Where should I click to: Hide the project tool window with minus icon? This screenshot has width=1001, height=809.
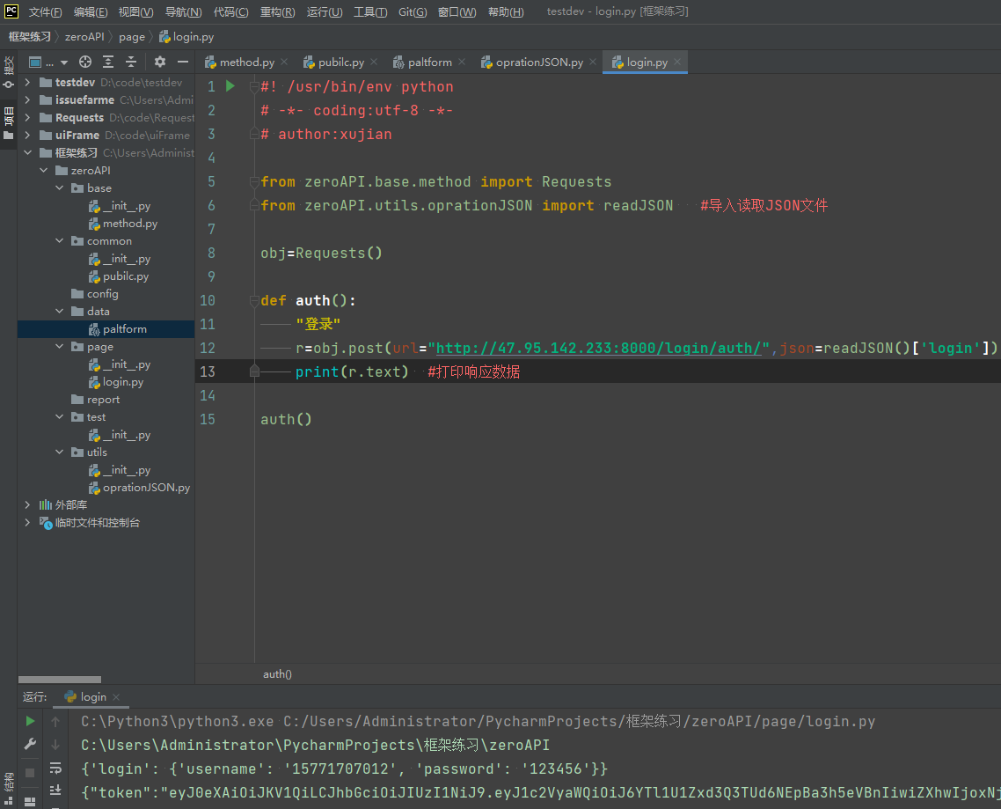[183, 62]
